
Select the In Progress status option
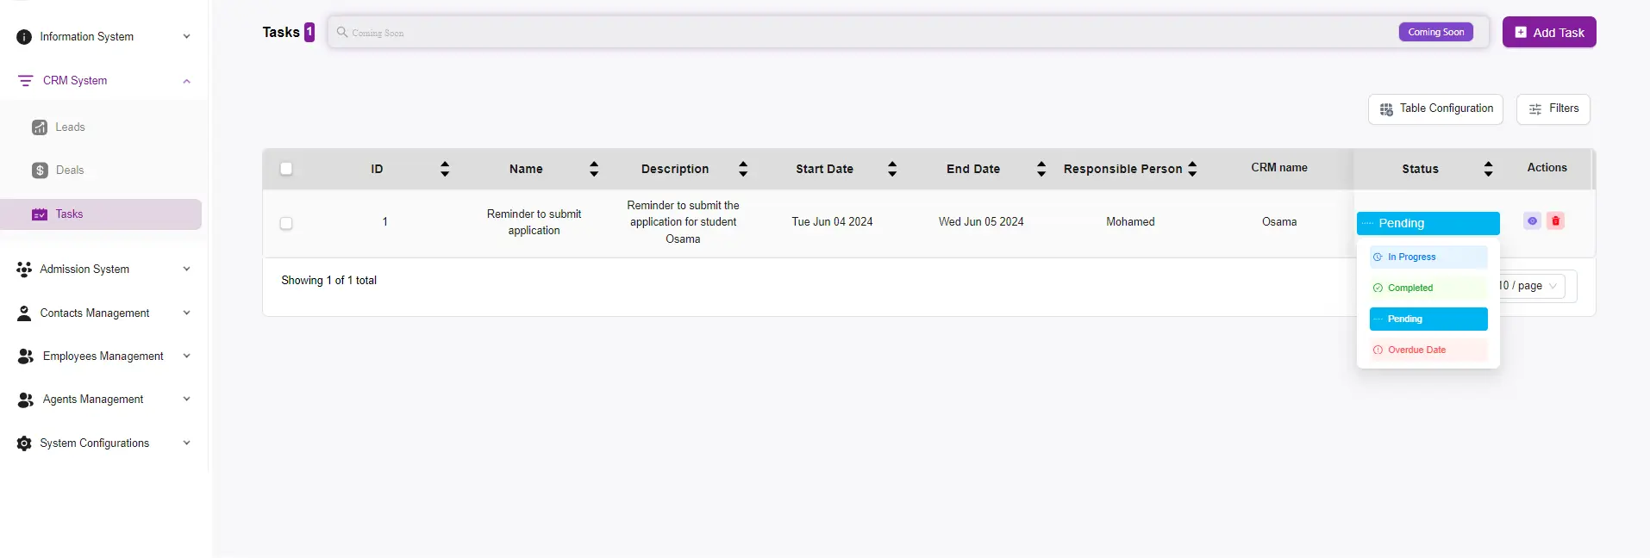coord(1428,257)
